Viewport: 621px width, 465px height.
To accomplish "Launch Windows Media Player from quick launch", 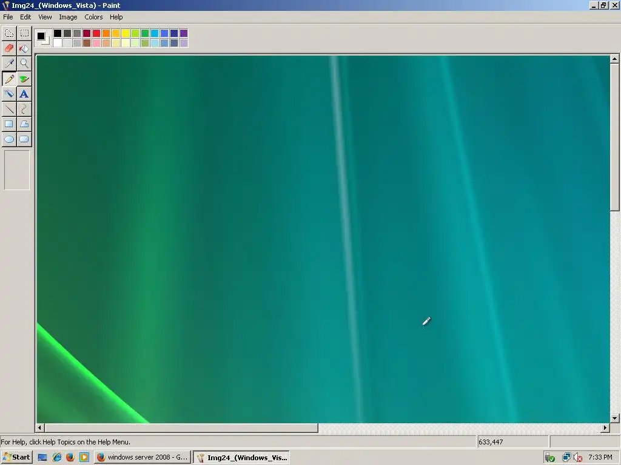I will [x=84, y=458].
